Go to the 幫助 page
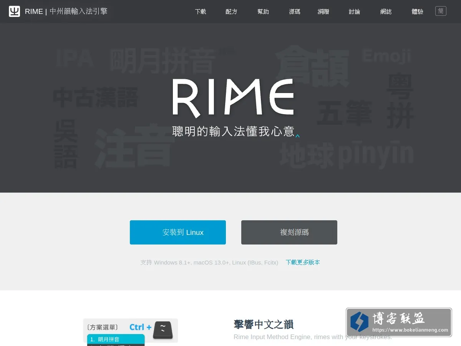The height and width of the screenshot is (346, 461). 263,12
